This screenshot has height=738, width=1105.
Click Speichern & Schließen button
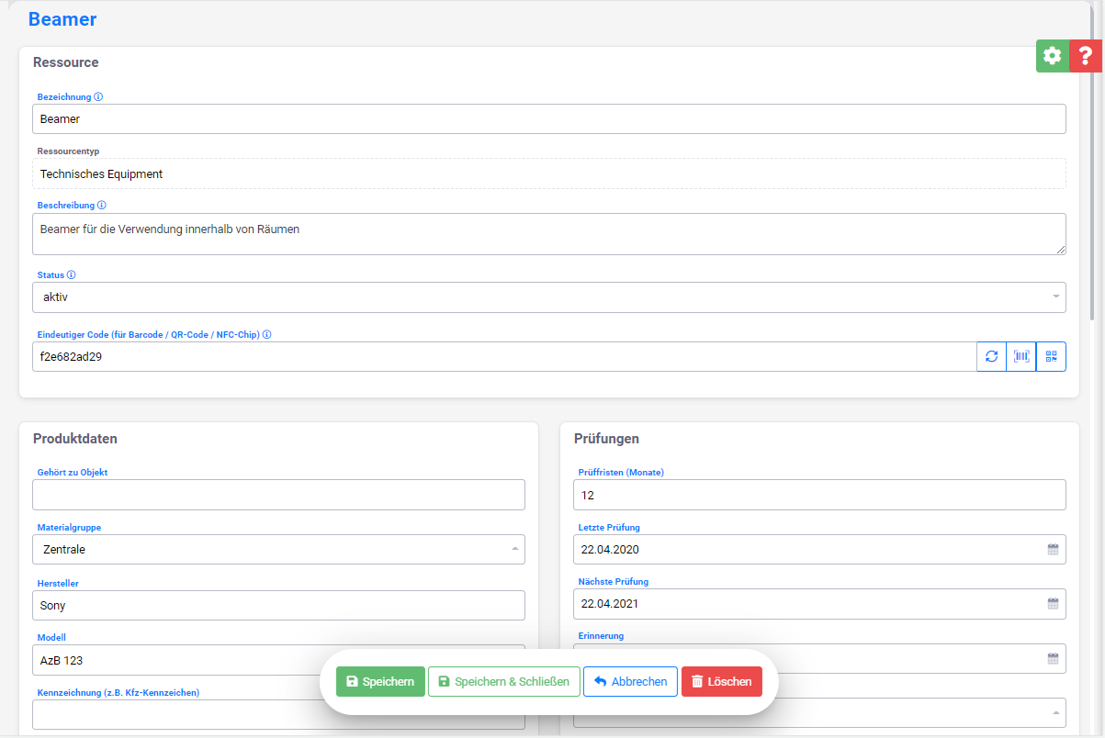[503, 682]
